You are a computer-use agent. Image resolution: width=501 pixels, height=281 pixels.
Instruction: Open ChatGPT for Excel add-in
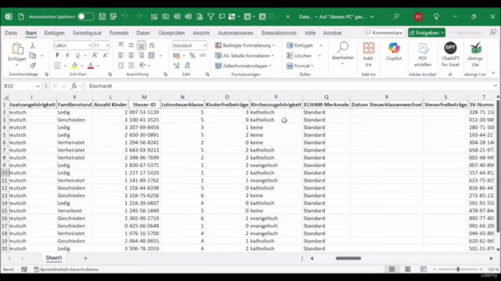pos(450,54)
